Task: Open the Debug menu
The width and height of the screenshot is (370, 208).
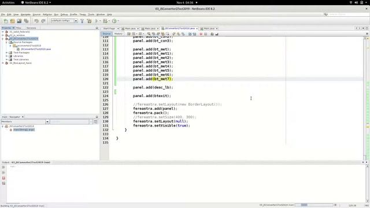Action: coord(64,14)
